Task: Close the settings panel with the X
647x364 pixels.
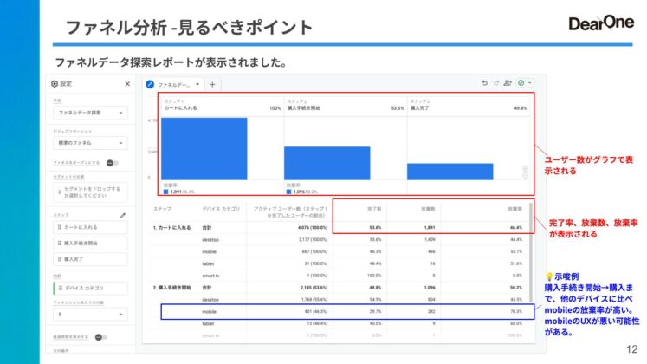Action: (127, 84)
